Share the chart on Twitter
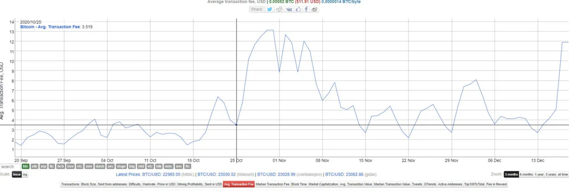Screen dimensions: 569x191 270,9
